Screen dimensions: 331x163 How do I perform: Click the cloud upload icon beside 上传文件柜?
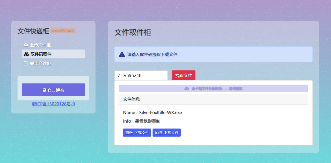[26, 45]
